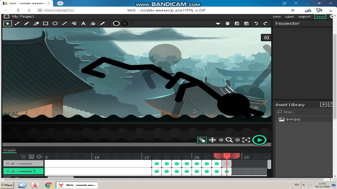This screenshot has width=337, height=189.
Task: Click the new project menu item
Action: click(277, 17)
